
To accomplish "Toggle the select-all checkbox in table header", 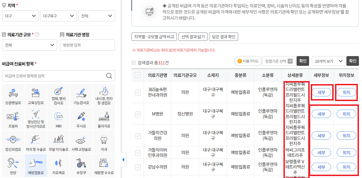I will [137, 75].
